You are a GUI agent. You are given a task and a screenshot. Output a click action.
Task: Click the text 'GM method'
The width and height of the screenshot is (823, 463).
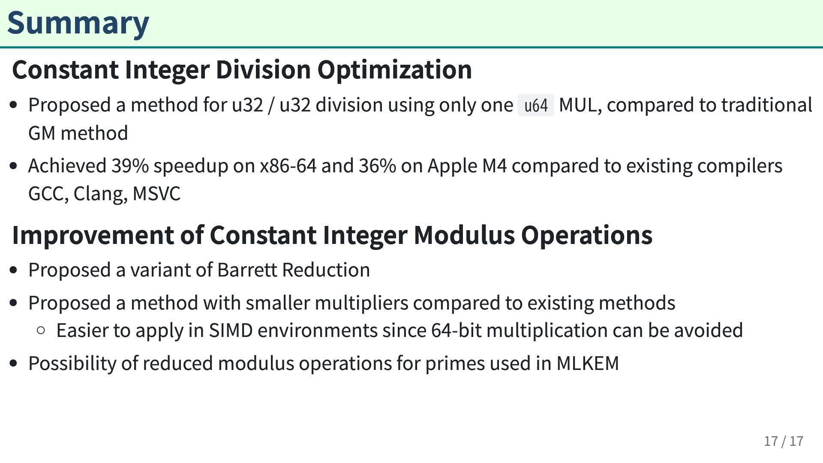click(78, 133)
